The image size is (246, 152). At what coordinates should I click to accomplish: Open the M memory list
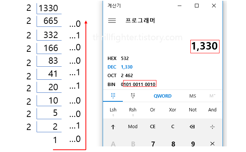[x=212, y=96]
